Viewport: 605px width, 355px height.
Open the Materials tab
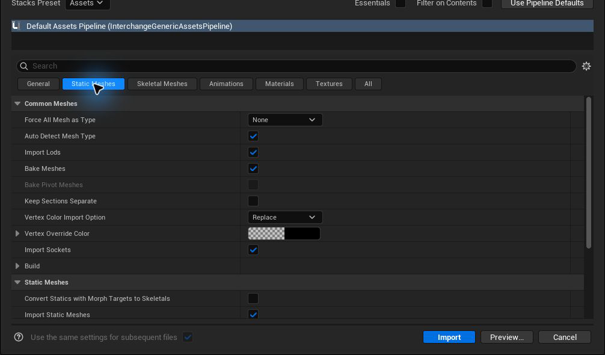pos(280,84)
